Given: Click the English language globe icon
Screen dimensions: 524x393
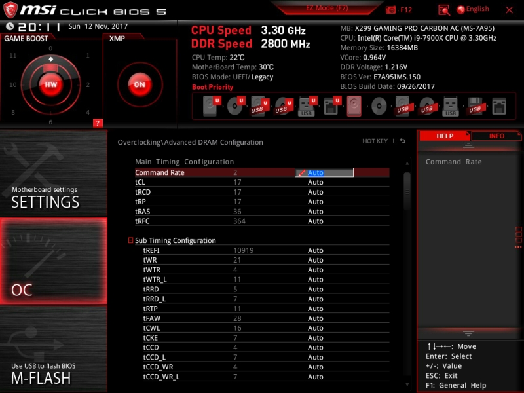Looking at the screenshot, I should 460,10.
